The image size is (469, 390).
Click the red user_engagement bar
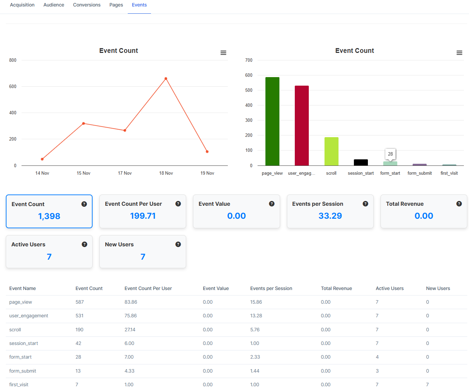tap(302, 126)
